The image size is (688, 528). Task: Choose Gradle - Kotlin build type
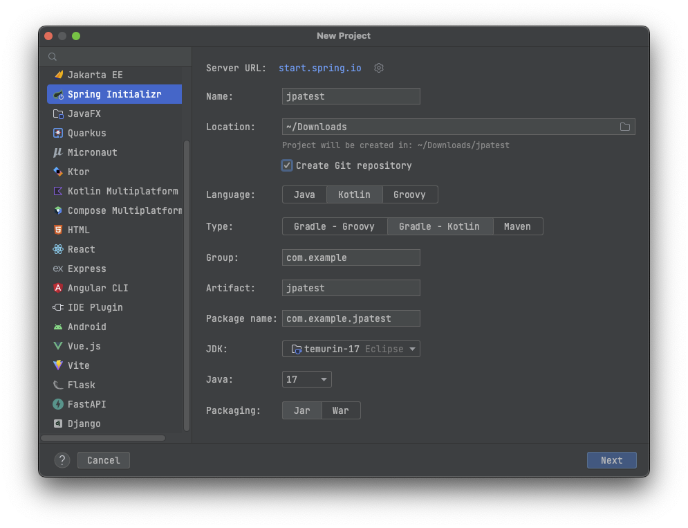(440, 226)
